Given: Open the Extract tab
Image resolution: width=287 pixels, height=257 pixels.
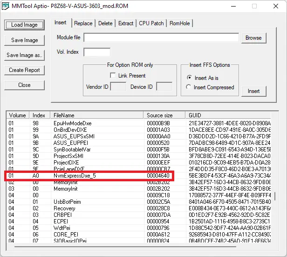Looking at the screenshot, I should (x=126, y=23).
